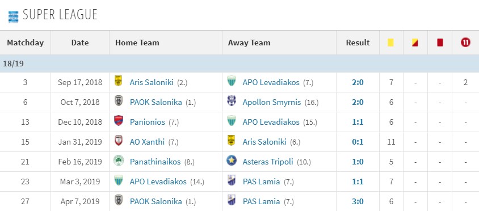This screenshot has height=211, width=479.
Task: Click the penalty (11) column header icon
Action: pyautogui.click(x=465, y=43)
